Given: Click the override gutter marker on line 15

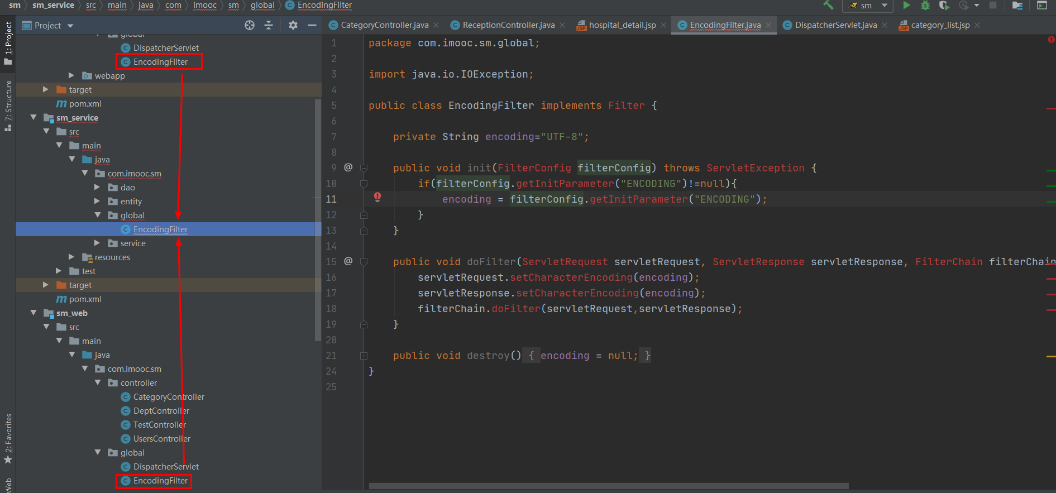Looking at the screenshot, I should click(x=348, y=261).
